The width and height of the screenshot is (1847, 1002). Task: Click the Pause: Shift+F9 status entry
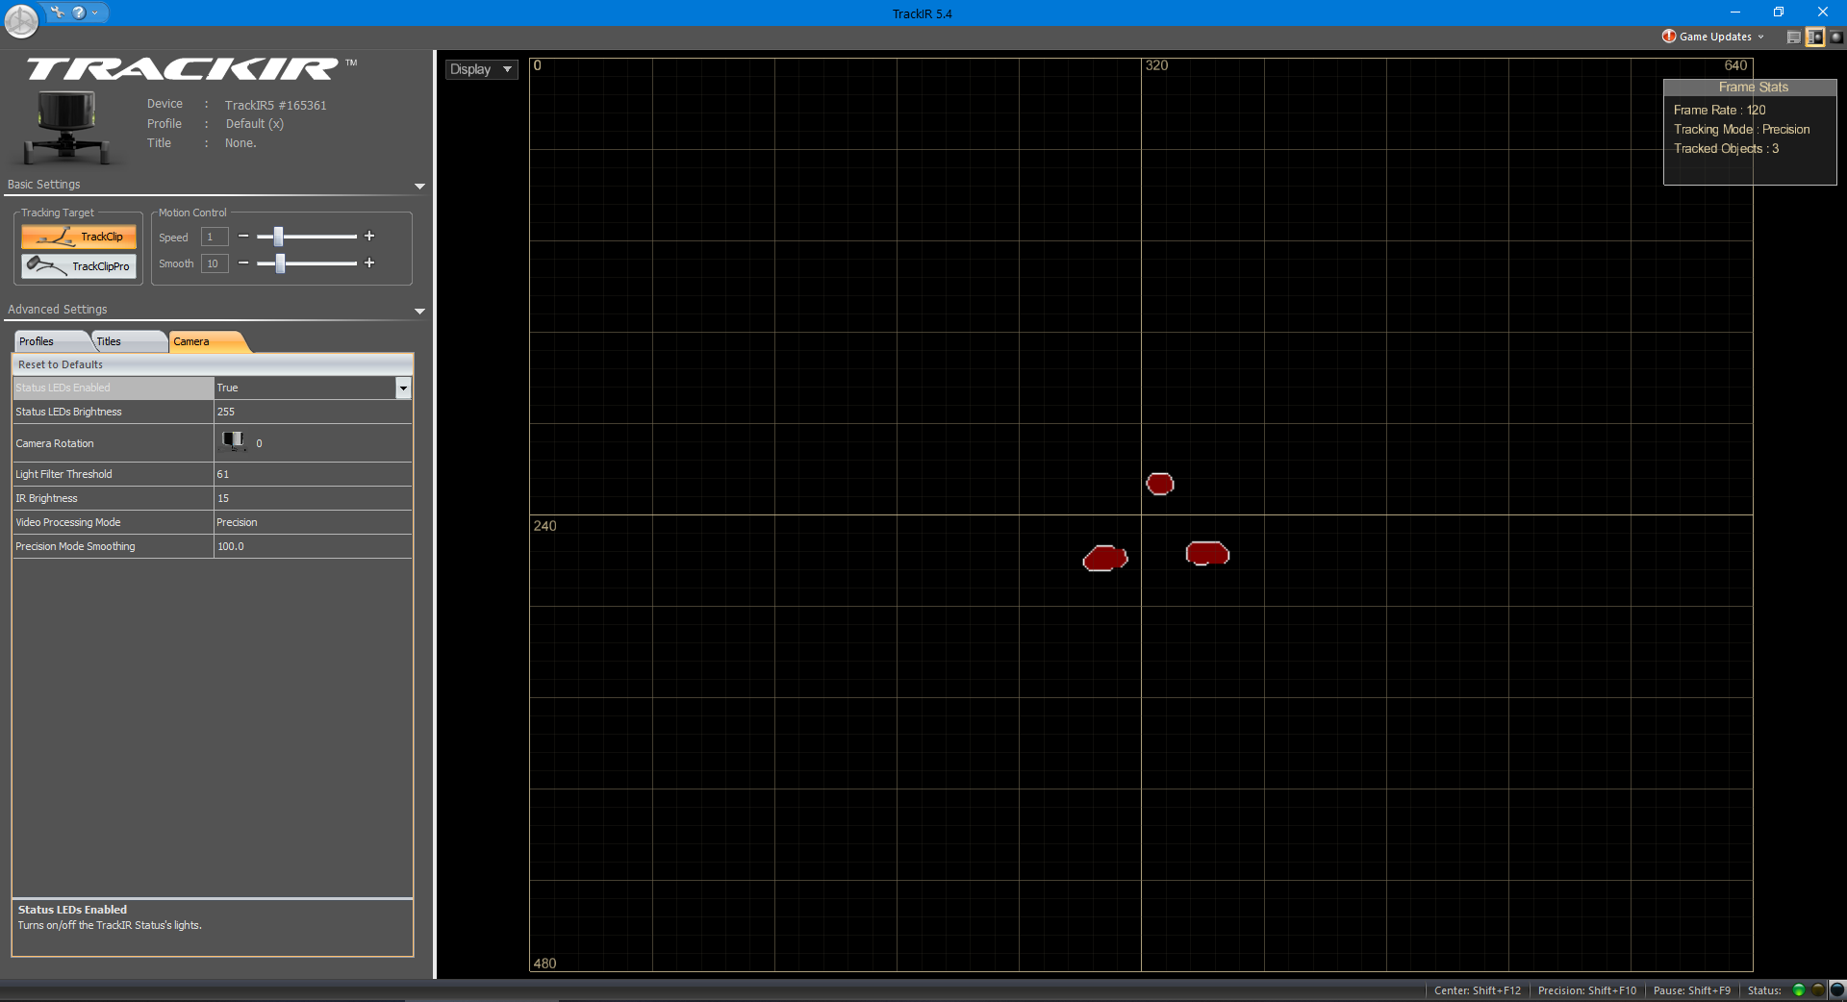[1691, 990]
